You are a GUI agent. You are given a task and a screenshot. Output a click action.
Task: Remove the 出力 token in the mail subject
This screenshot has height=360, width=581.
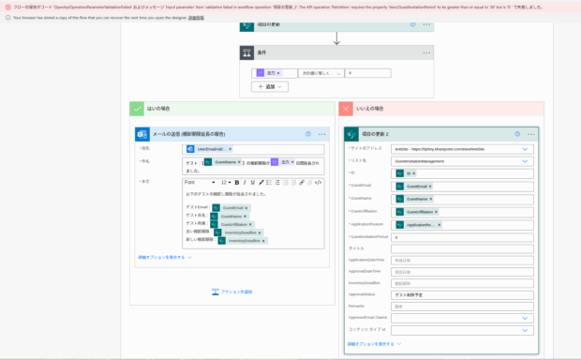[292, 162]
